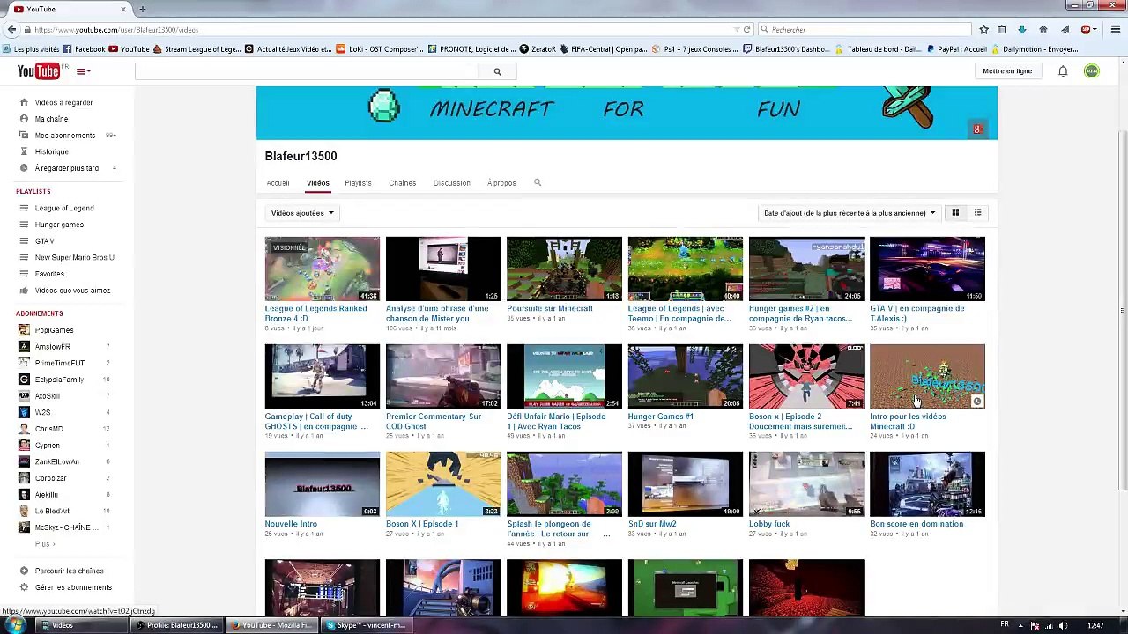Switch to the Chaînes channel tab
This screenshot has height=634, width=1128.
pos(402,183)
